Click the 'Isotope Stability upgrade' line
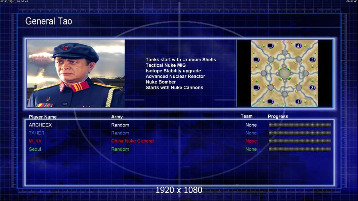The height and width of the screenshot is (201, 358). (x=173, y=71)
